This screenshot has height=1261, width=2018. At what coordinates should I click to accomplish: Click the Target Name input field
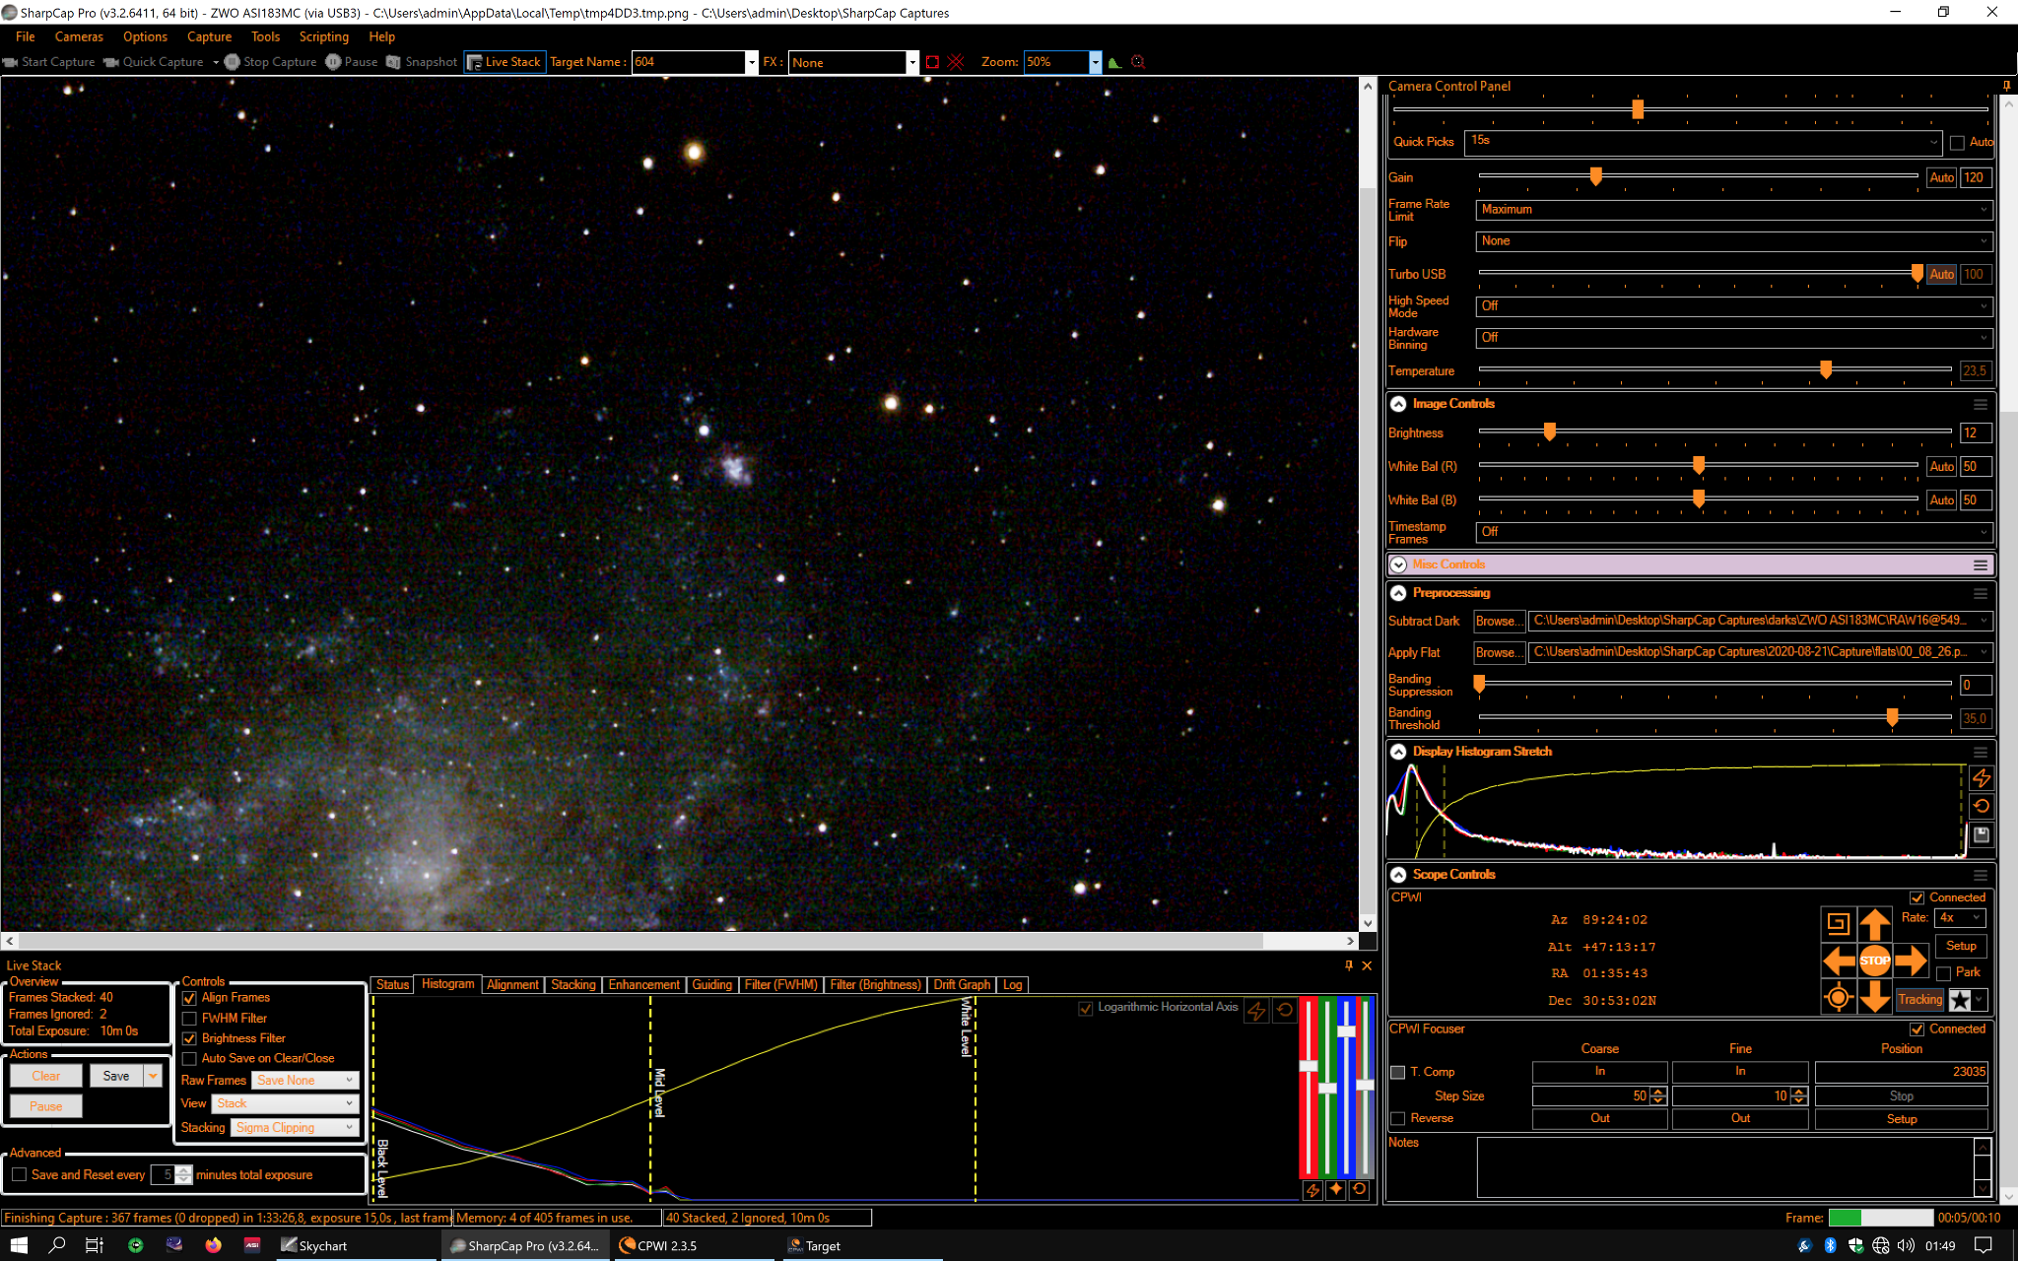[x=688, y=62]
